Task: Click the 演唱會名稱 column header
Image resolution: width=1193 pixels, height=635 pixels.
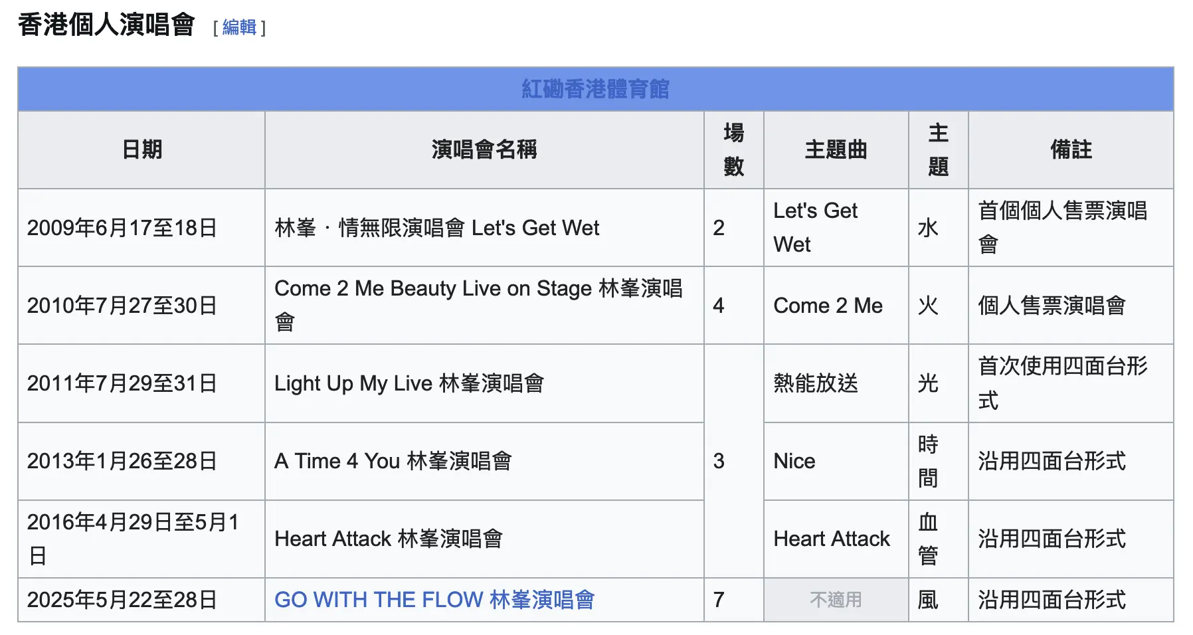Action: (x=484, y=149)
